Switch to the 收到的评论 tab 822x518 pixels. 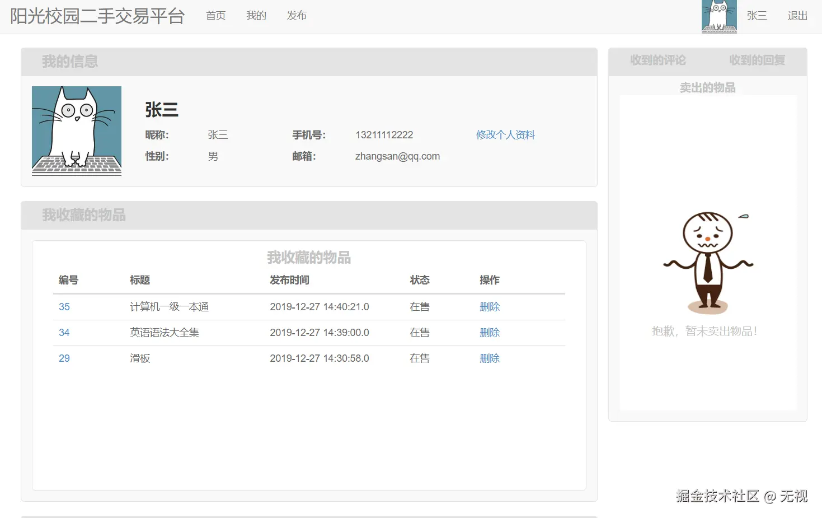tap(658, 60)
